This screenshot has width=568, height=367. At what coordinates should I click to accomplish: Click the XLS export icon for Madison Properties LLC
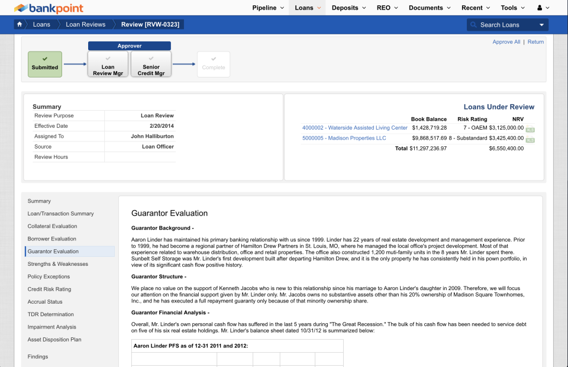pos(530,140)
